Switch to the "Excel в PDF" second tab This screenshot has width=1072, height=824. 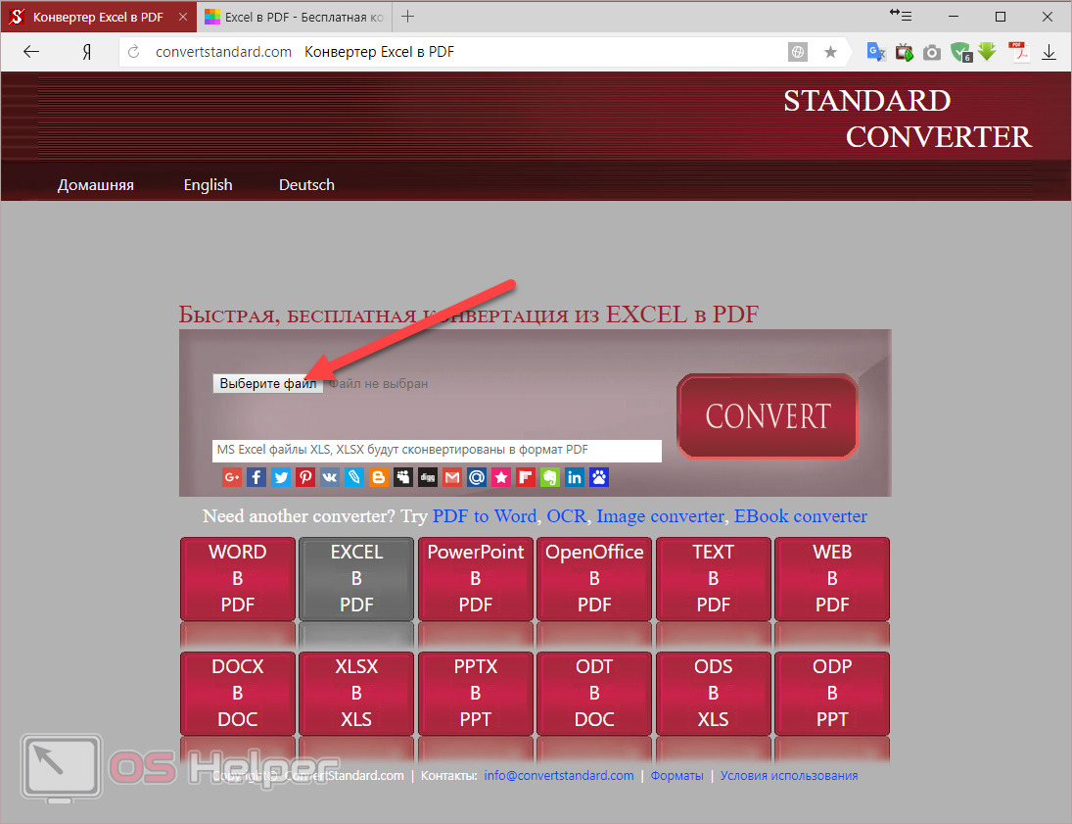[292, 17]
